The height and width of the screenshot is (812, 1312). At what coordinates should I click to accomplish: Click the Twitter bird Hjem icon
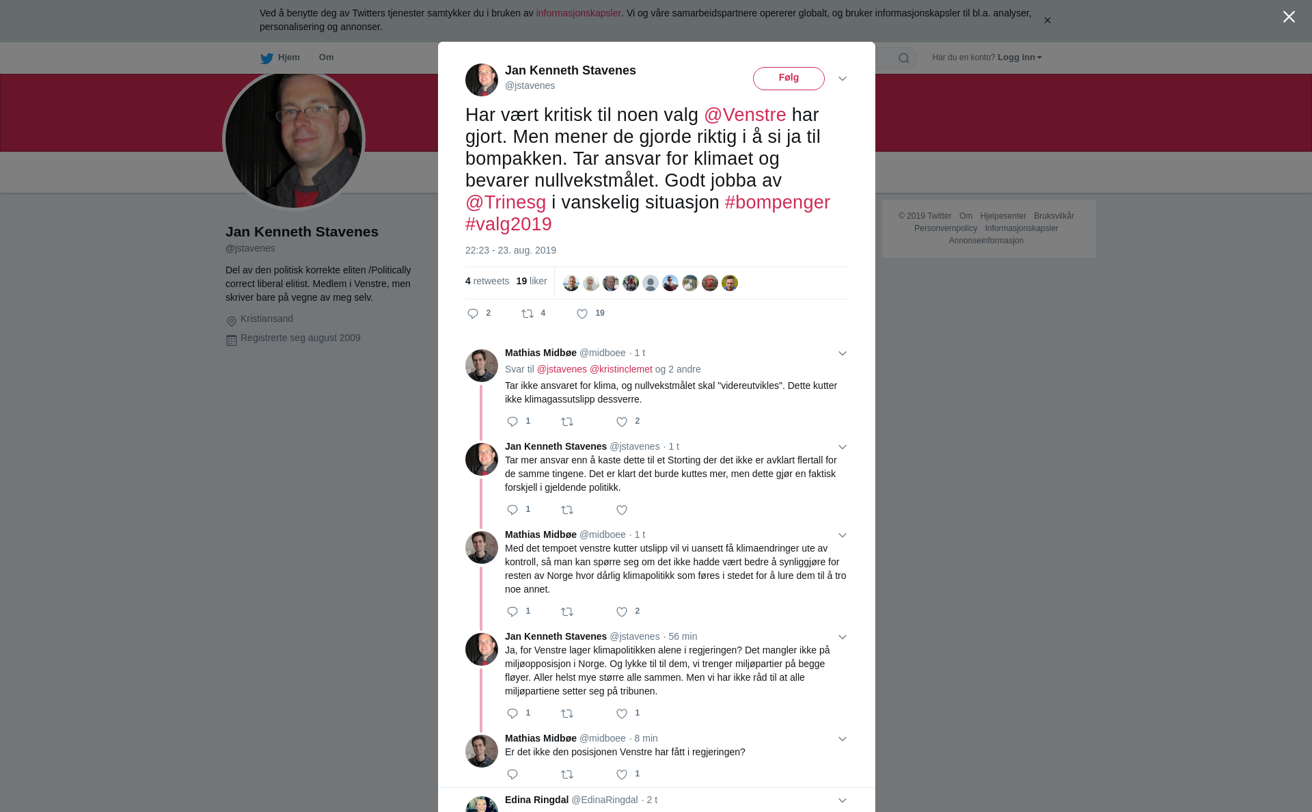coord(266,58)
